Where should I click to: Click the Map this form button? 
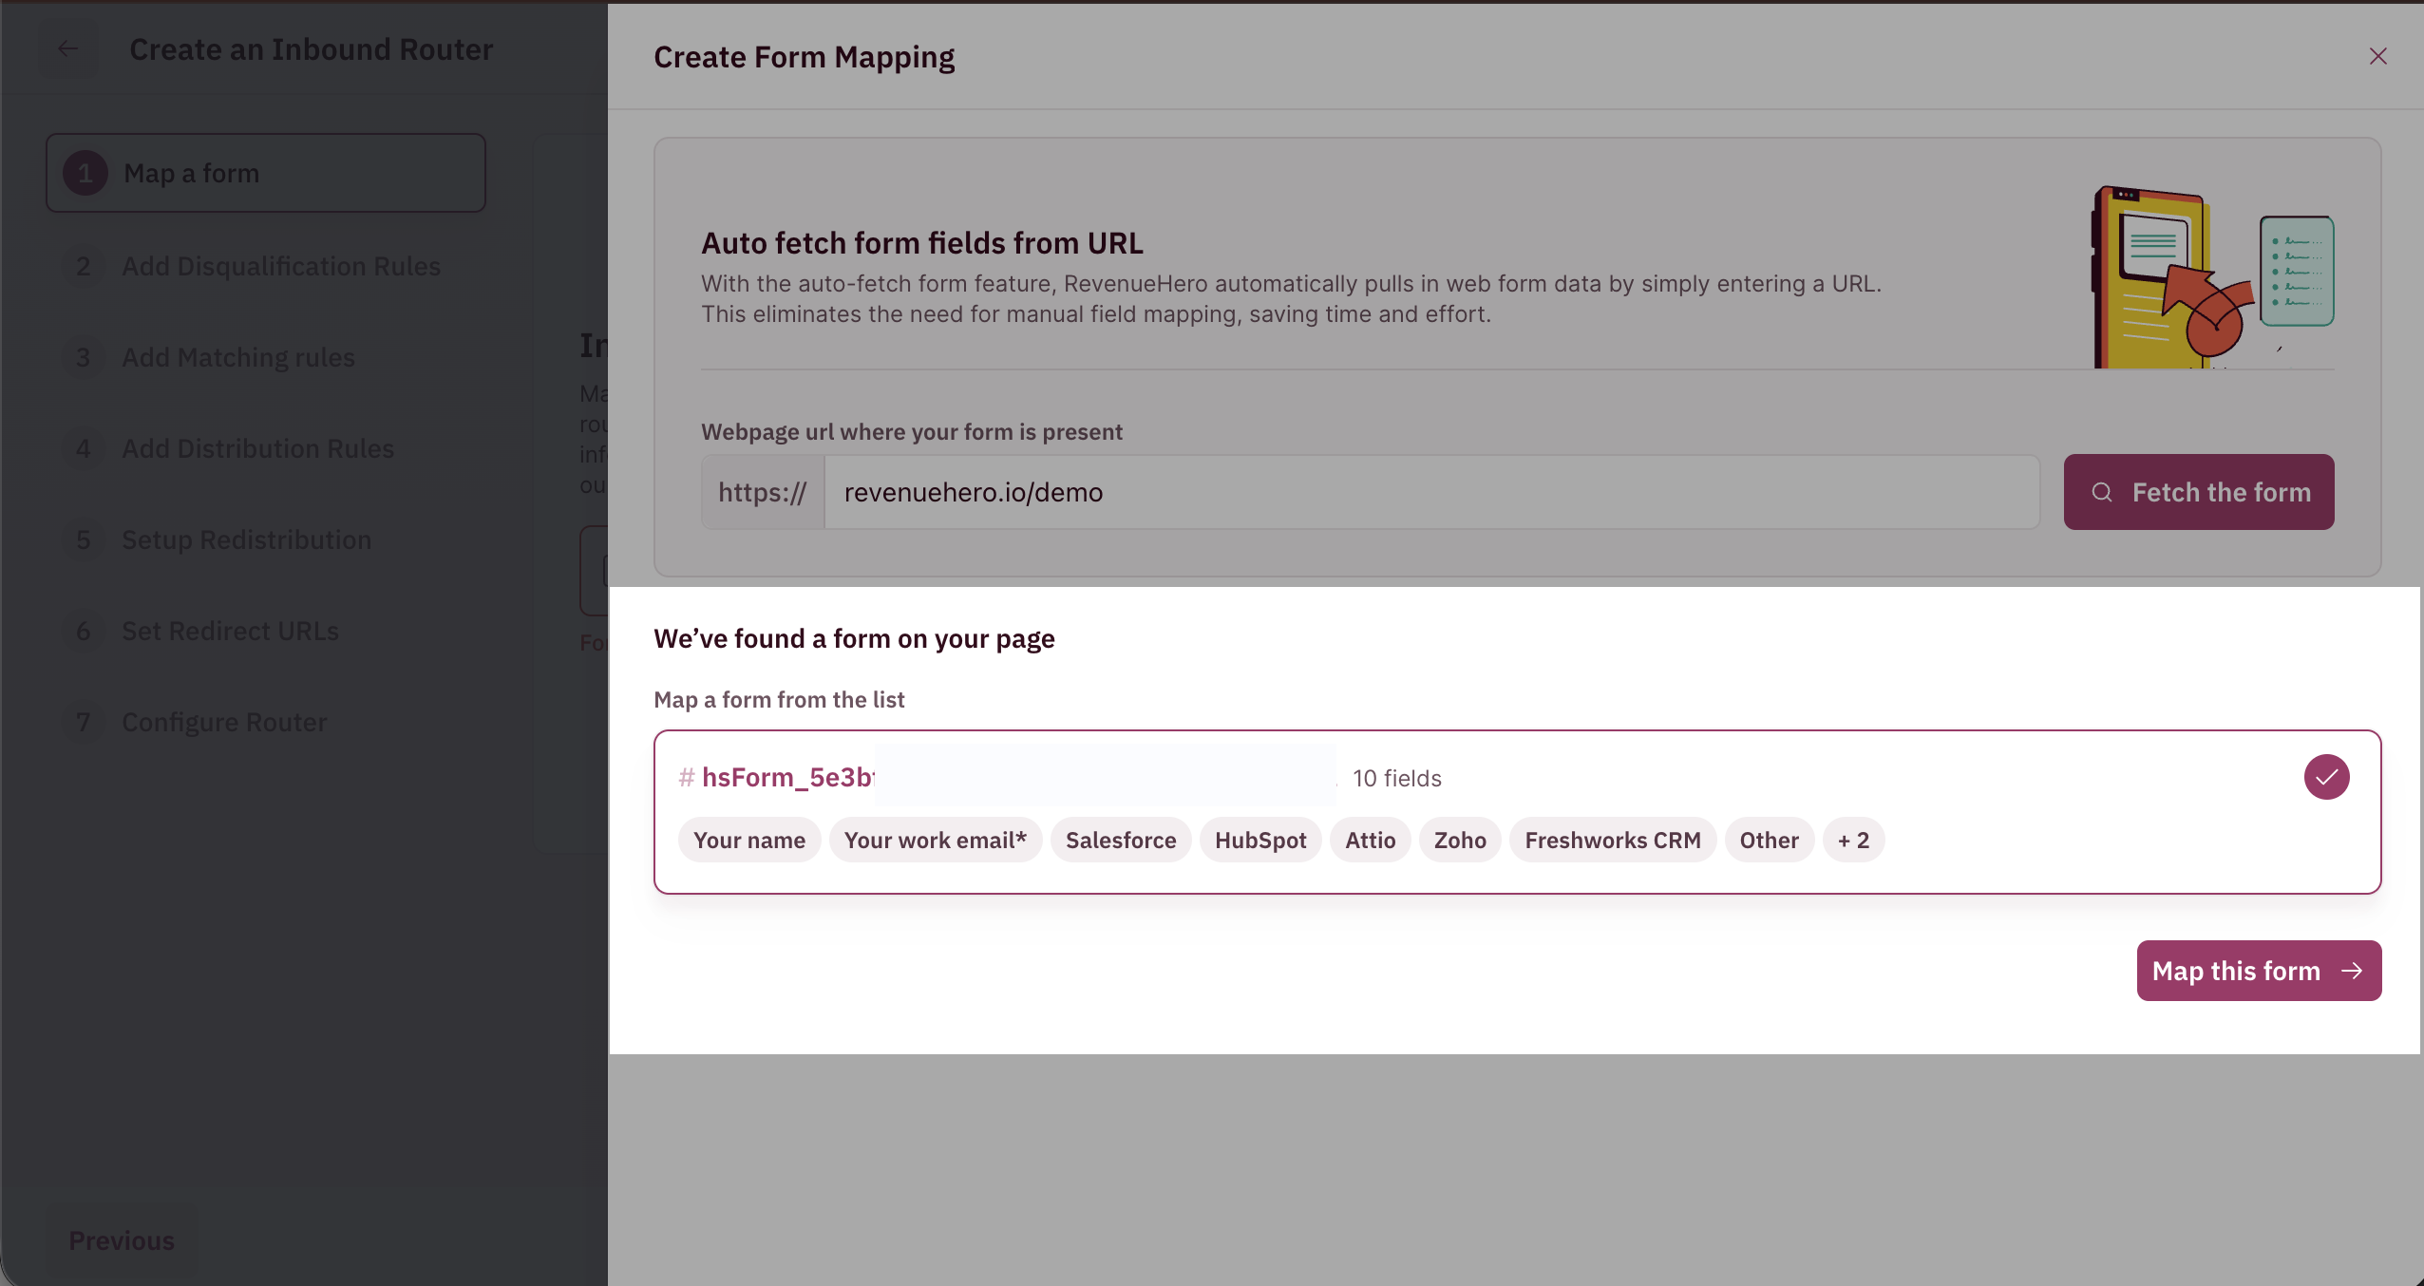tap(2259, 971)
